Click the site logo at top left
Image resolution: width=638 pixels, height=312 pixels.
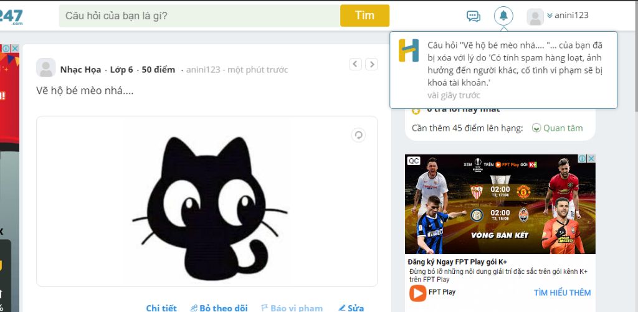[x=11, y=17]
